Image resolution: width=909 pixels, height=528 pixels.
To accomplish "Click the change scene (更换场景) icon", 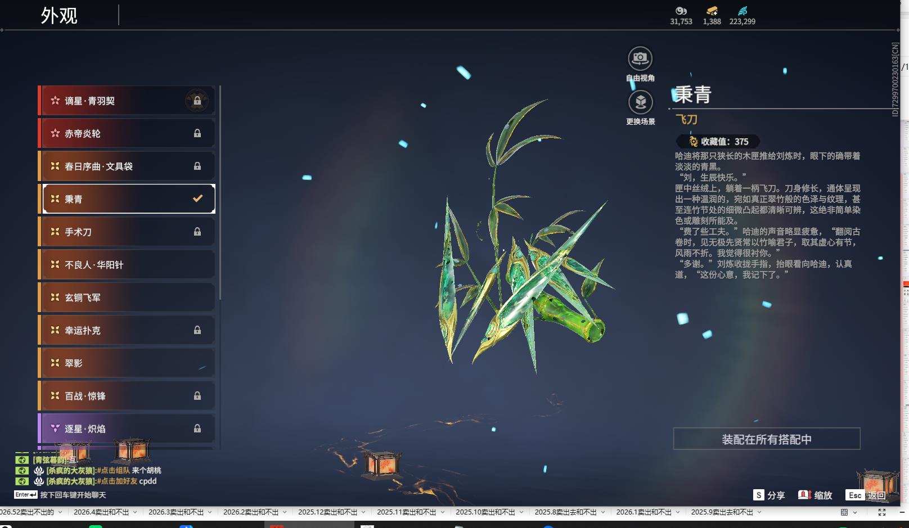I will tap(640, 102).
